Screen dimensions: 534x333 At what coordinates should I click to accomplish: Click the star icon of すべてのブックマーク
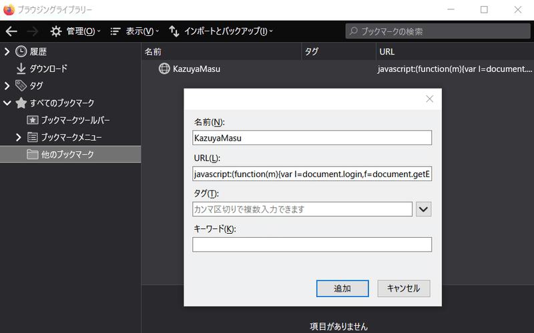21,103
